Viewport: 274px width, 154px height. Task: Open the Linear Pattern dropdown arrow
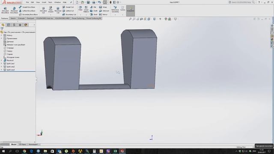tap(86, 15)
